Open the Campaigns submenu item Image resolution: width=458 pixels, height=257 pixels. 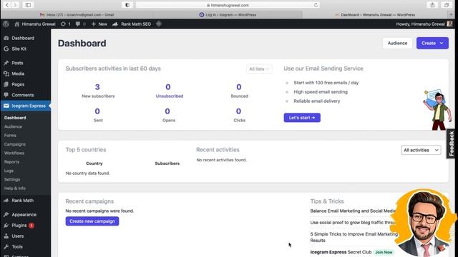pyautogui.click(x=14, y=144)
